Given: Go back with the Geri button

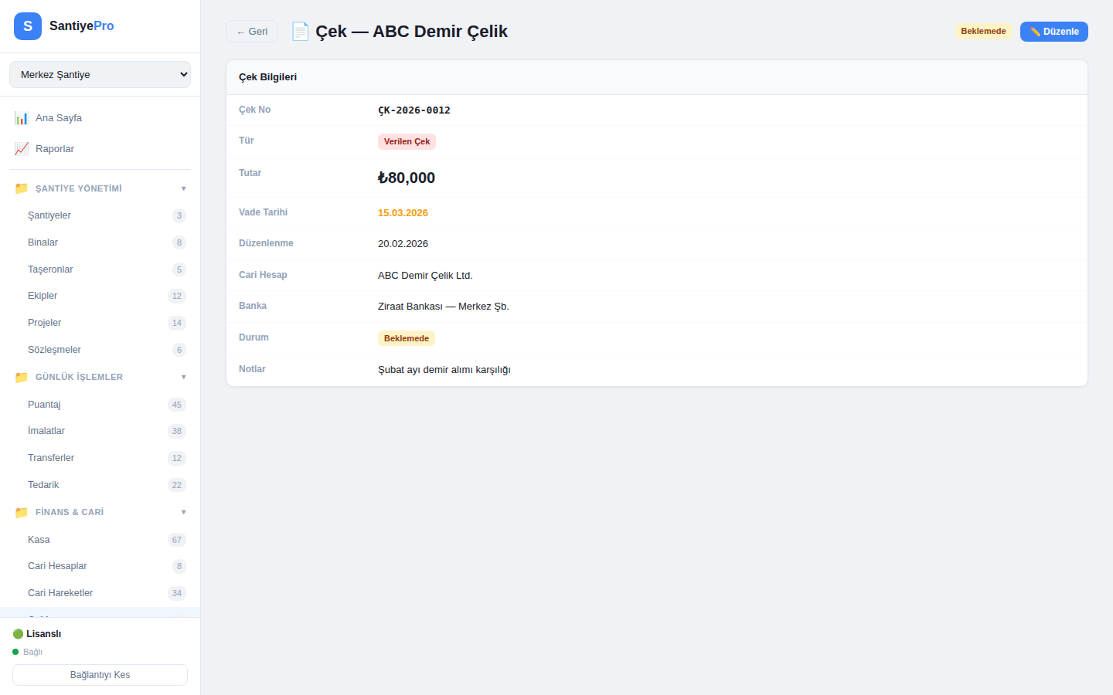Looking at the screenshot, I should [251, 32].
